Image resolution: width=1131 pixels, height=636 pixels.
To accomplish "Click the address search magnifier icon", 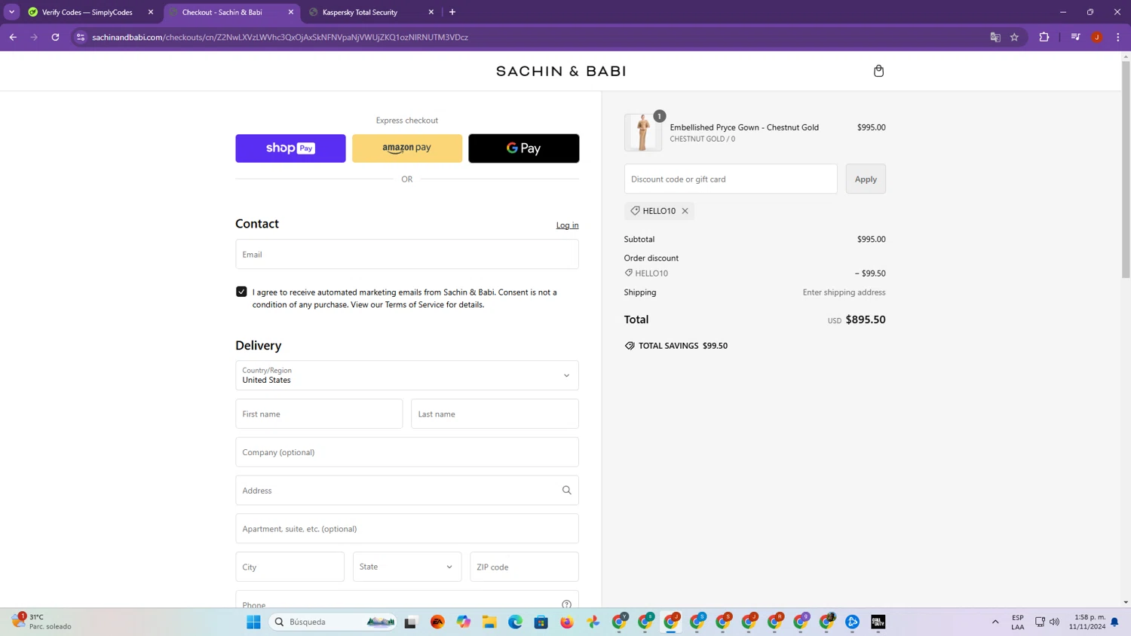I will (x=566, y=491).
